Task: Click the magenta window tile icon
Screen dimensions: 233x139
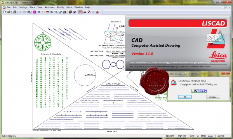Action: (x=35, y=12)
